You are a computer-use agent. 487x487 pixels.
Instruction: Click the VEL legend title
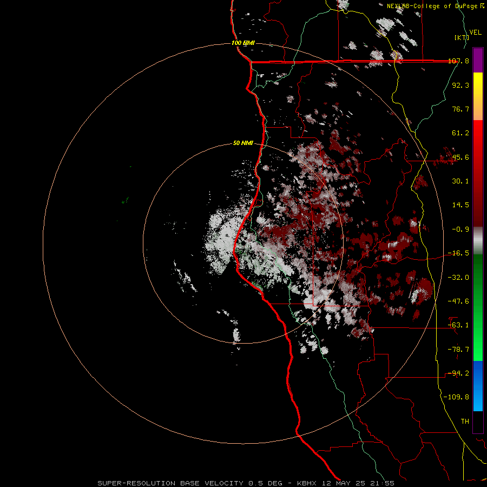(475, 32)
